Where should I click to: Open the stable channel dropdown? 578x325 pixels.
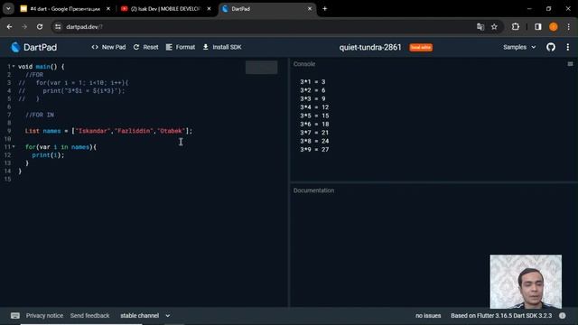coord(145,316)
